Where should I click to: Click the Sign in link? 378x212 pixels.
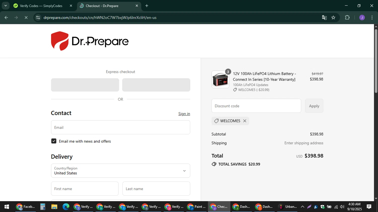click(x=184, y=114)
